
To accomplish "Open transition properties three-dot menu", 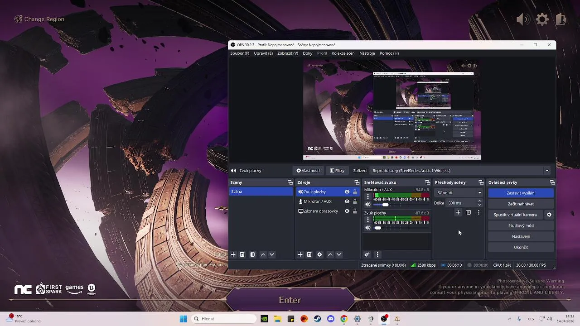I will 478,212.
